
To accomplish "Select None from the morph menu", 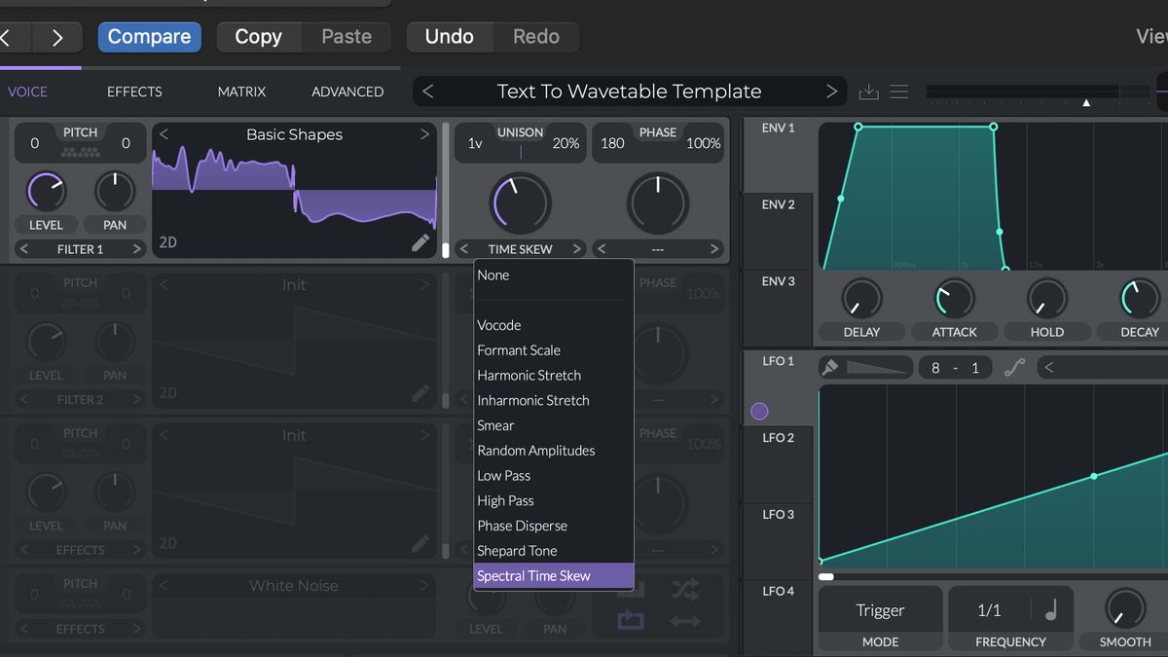I will pyautogui.click(x=554, y=275).
